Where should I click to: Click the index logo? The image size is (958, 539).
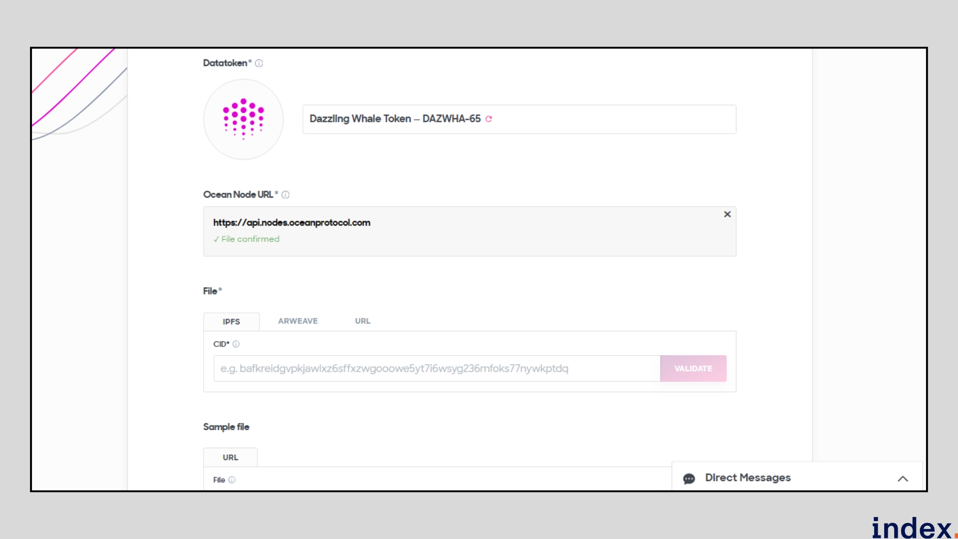tap(913, 528)
